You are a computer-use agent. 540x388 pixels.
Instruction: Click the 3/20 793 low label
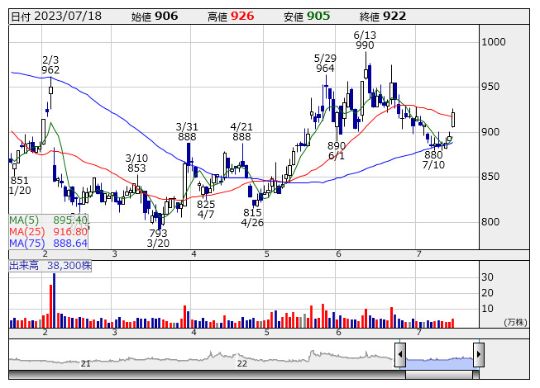[x=158, y=238]
